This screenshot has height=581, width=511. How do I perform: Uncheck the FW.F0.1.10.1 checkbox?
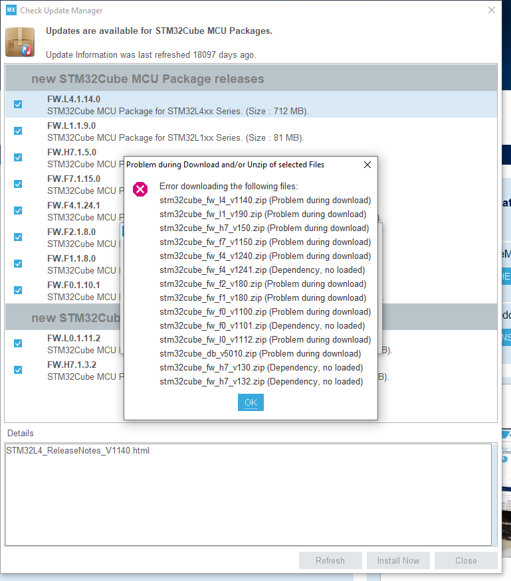(18, 290)
